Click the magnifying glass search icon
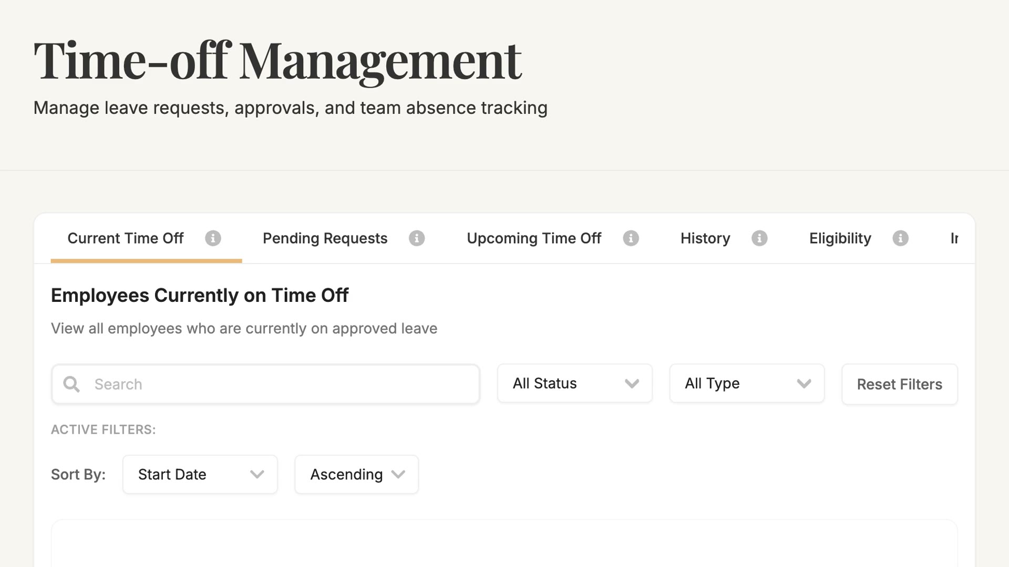 click(x=71, y=384)
